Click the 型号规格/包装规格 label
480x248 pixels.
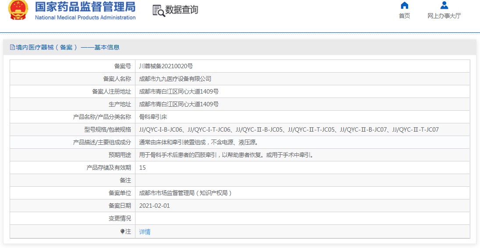(107, 130)
